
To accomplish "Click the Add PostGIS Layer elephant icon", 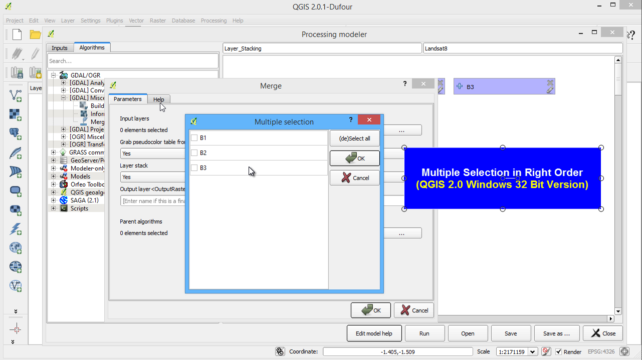I will pyautogui.click(x=16, y=133).
